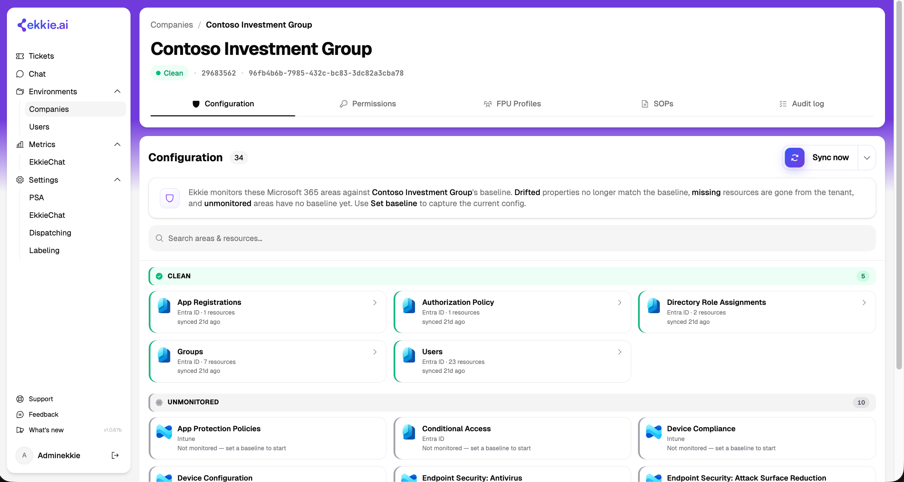Viewport: 904px width, 482px height.
Task: Switch to the Permissions tab
Action: [367, 104]
